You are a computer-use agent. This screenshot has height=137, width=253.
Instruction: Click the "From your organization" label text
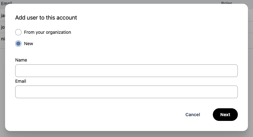click(47, 32)
